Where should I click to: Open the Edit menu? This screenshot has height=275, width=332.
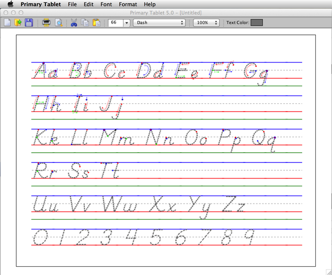[x=88, y=4]
